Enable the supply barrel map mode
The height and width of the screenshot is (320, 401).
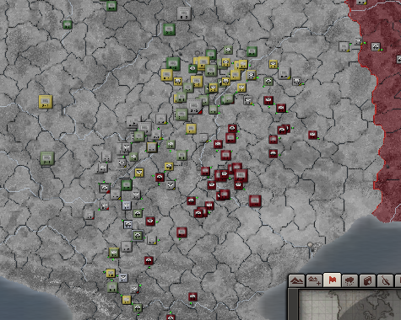(367, 280)
